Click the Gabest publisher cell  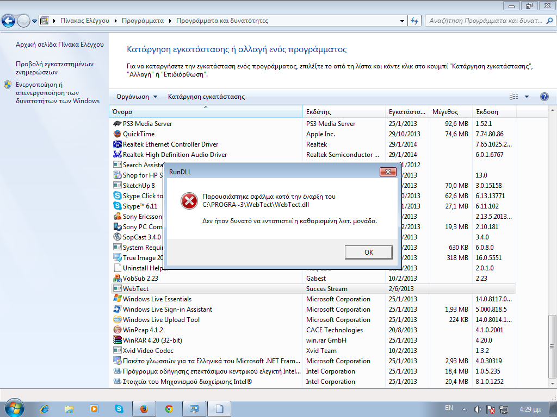click(316, 279)
